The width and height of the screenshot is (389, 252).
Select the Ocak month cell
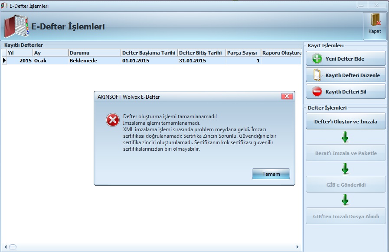51,61
